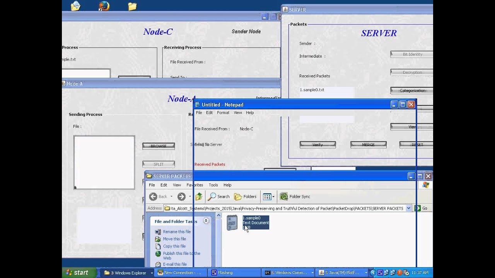Image resolution: width=495 pixels, height=278 pixels.
Task: Click the Publish this file globe icon
Action: (158, 254)
